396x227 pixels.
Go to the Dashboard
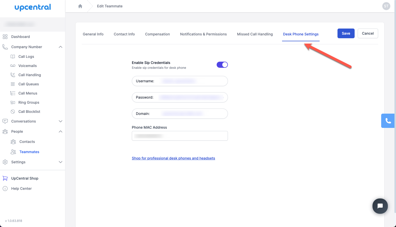(x=20, y=36)
